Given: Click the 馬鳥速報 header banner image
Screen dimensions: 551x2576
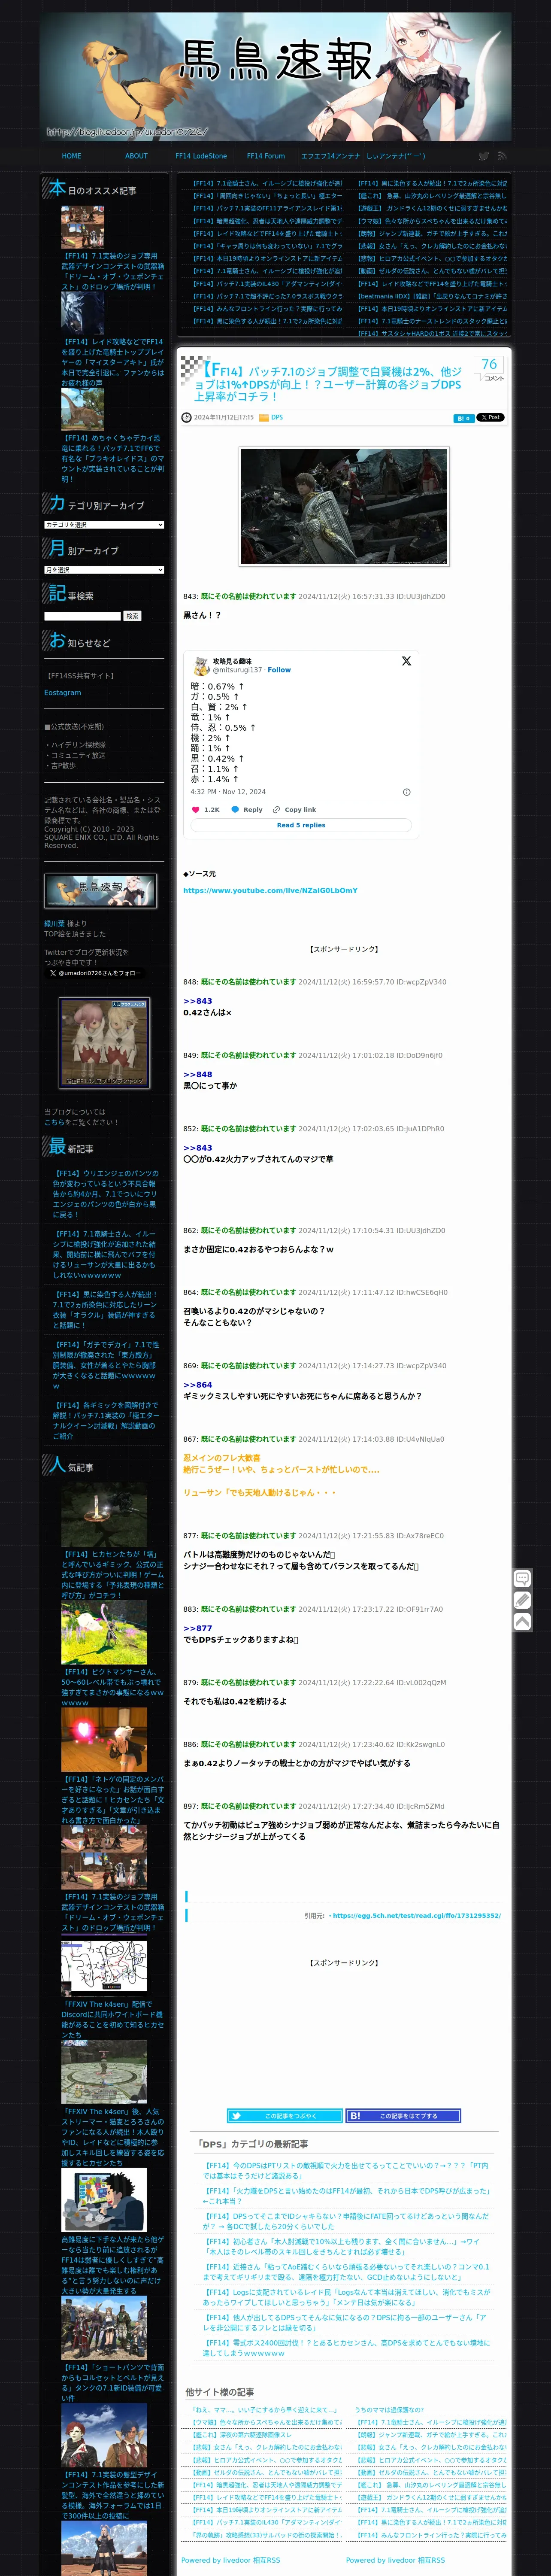Looking at the screenshot, I should pyautogui.click(x=275, y=76).
